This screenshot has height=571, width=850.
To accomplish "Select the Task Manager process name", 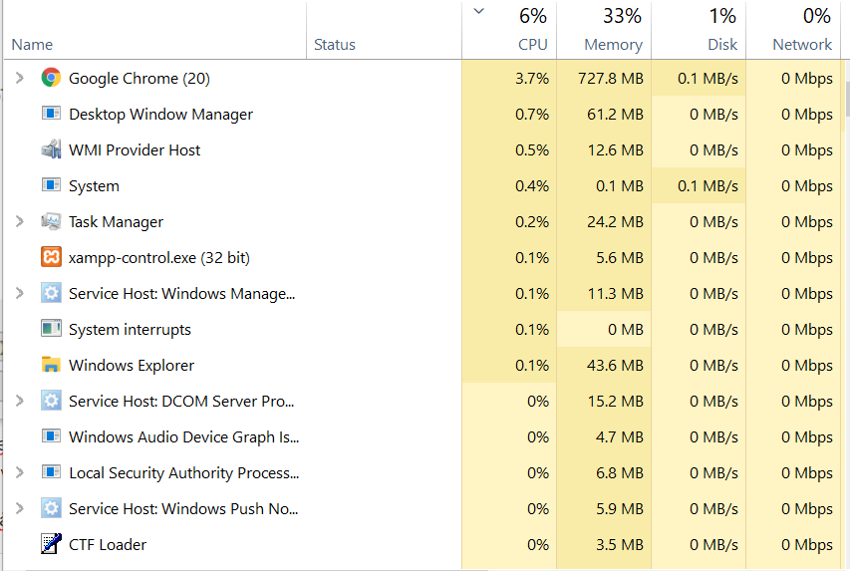I will [x=116, y=222].
